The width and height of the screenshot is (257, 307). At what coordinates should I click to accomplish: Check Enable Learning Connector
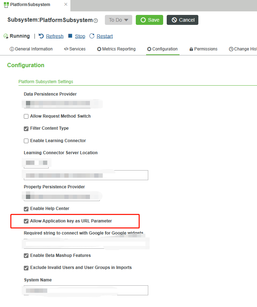(26, 141)
